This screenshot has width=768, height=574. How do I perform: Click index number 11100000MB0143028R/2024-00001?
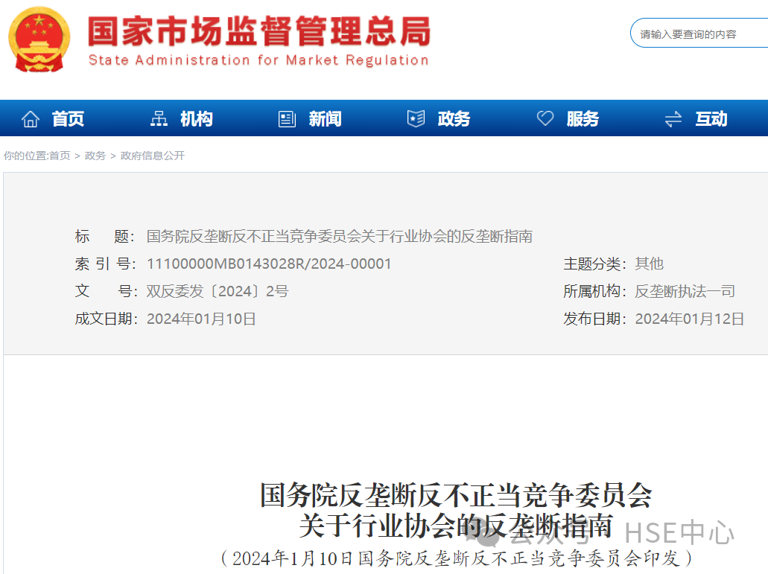[x=269, y=264]
